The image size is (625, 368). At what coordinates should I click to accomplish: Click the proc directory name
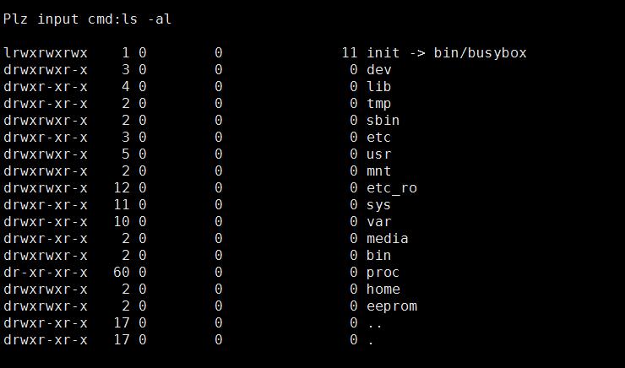tap(383, 273)
